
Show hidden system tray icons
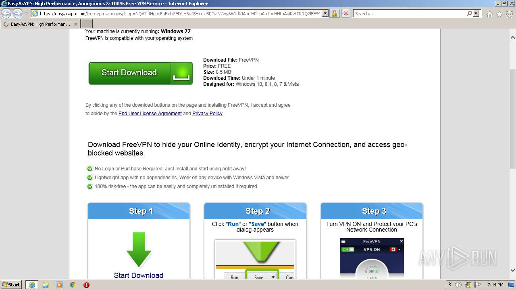pyautogui.click(x=449, y=284)
